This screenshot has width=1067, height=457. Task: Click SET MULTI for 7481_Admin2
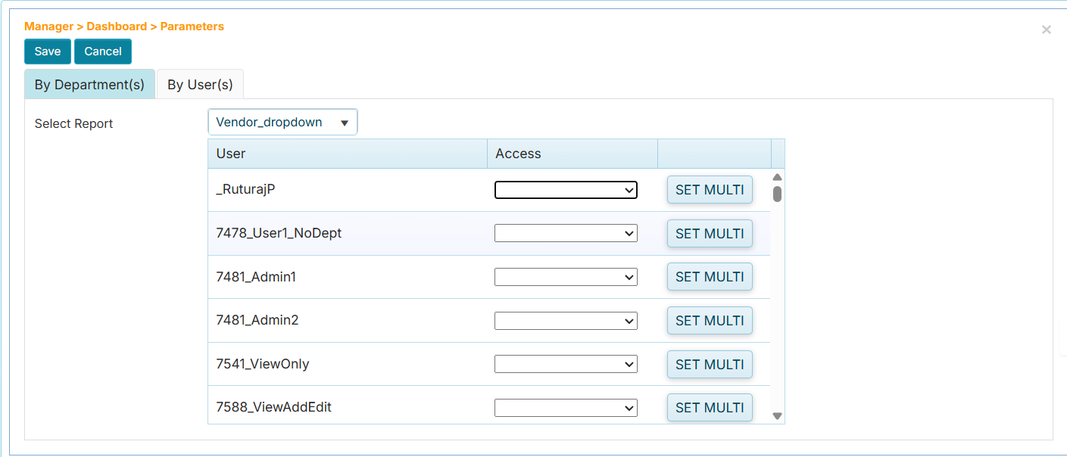[709, 320]
